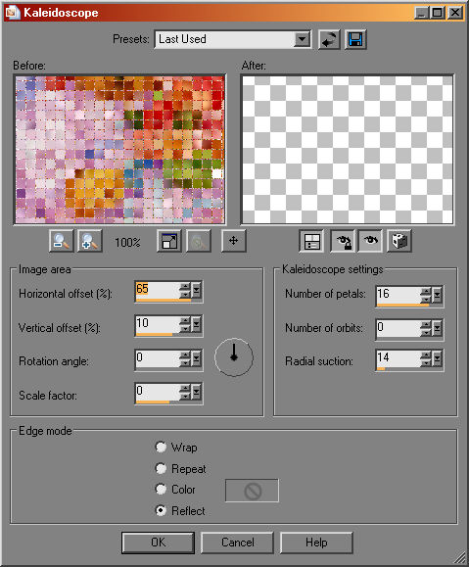Zoom out the preview with the minus magnifier

click(x=61, y=241)
